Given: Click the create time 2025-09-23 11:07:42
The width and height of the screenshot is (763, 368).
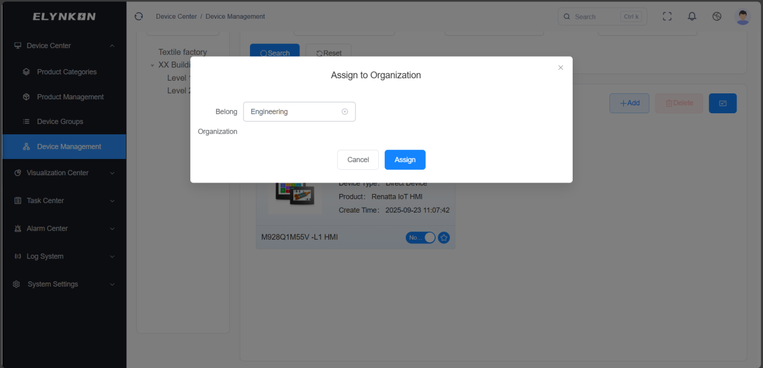Looking at the screenshot, I should point(417,210).
